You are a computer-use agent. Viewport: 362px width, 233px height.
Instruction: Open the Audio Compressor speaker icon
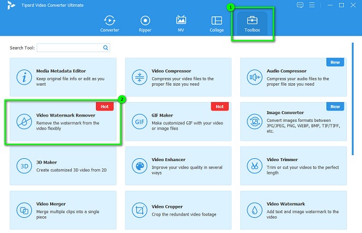[x=255, y=77]
